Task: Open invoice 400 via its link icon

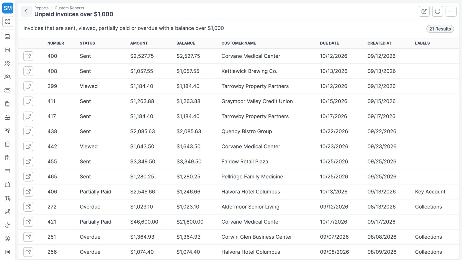Action: [28, 56]
